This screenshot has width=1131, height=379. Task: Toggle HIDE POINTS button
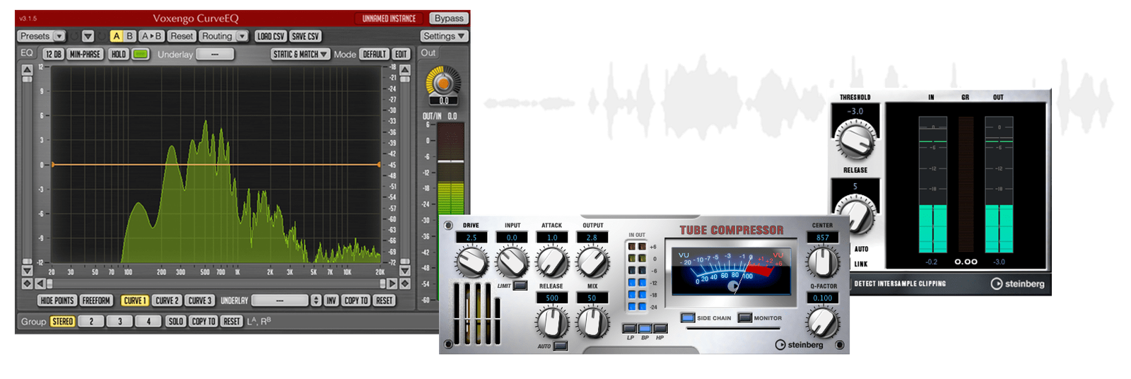coord(57,301)
